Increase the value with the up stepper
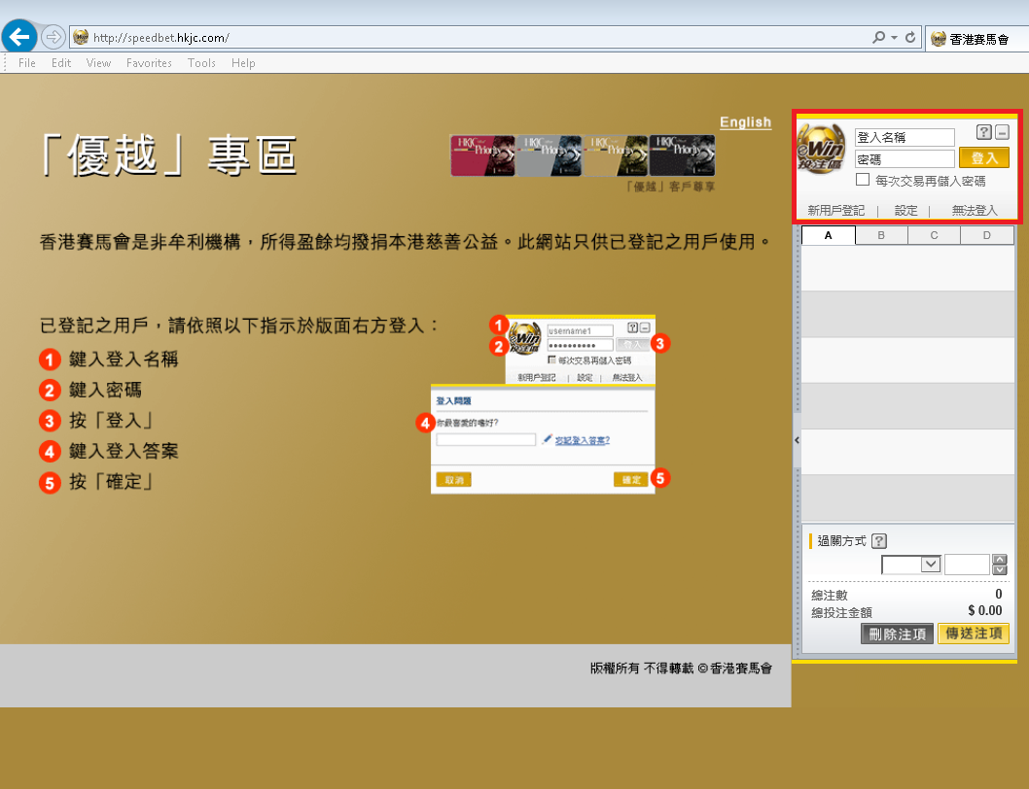This screenshot has height=789, width=1029. point(999,559)
